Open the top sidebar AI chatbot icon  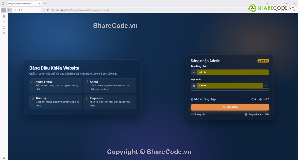pos(4,17)
